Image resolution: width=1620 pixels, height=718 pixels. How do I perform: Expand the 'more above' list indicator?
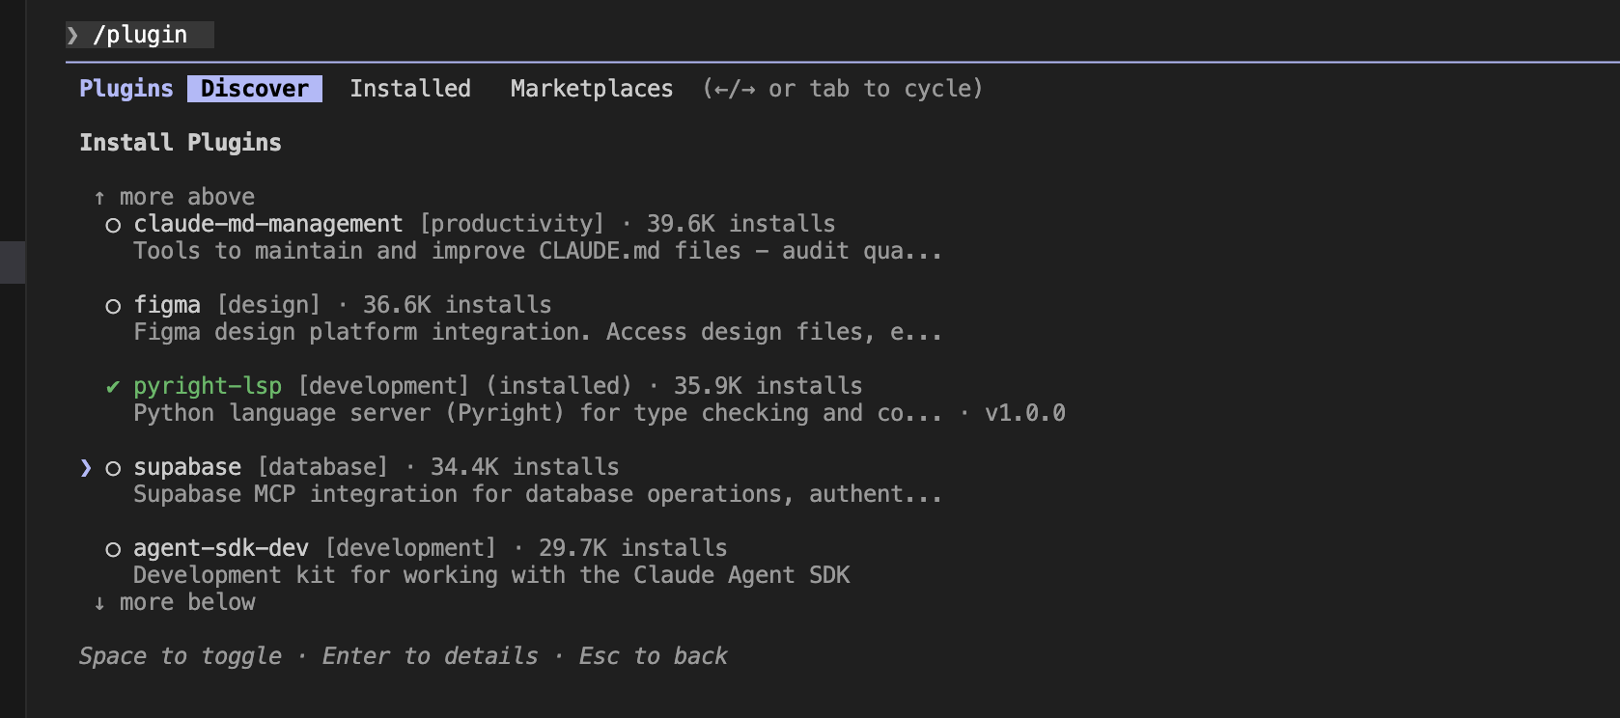[186, 197]
